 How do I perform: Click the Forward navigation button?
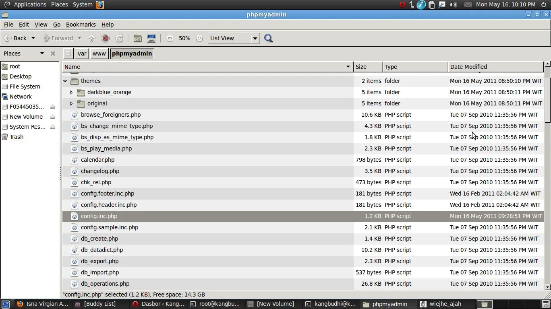click(57, 38)
